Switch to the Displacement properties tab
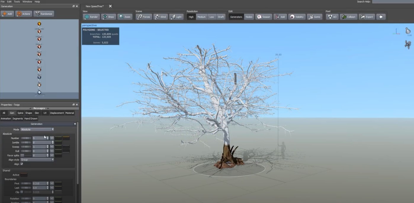This screenshot has height=203, width=414. tap(57, 113)
